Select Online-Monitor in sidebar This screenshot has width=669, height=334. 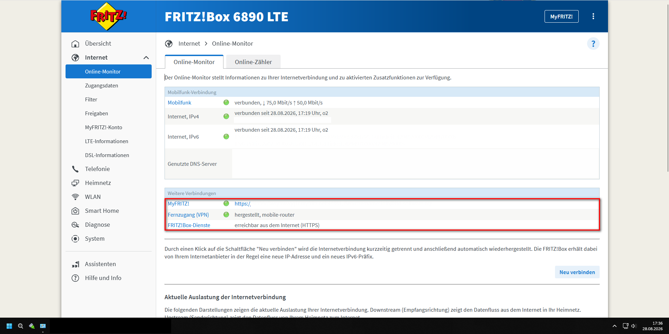[108, 71]
